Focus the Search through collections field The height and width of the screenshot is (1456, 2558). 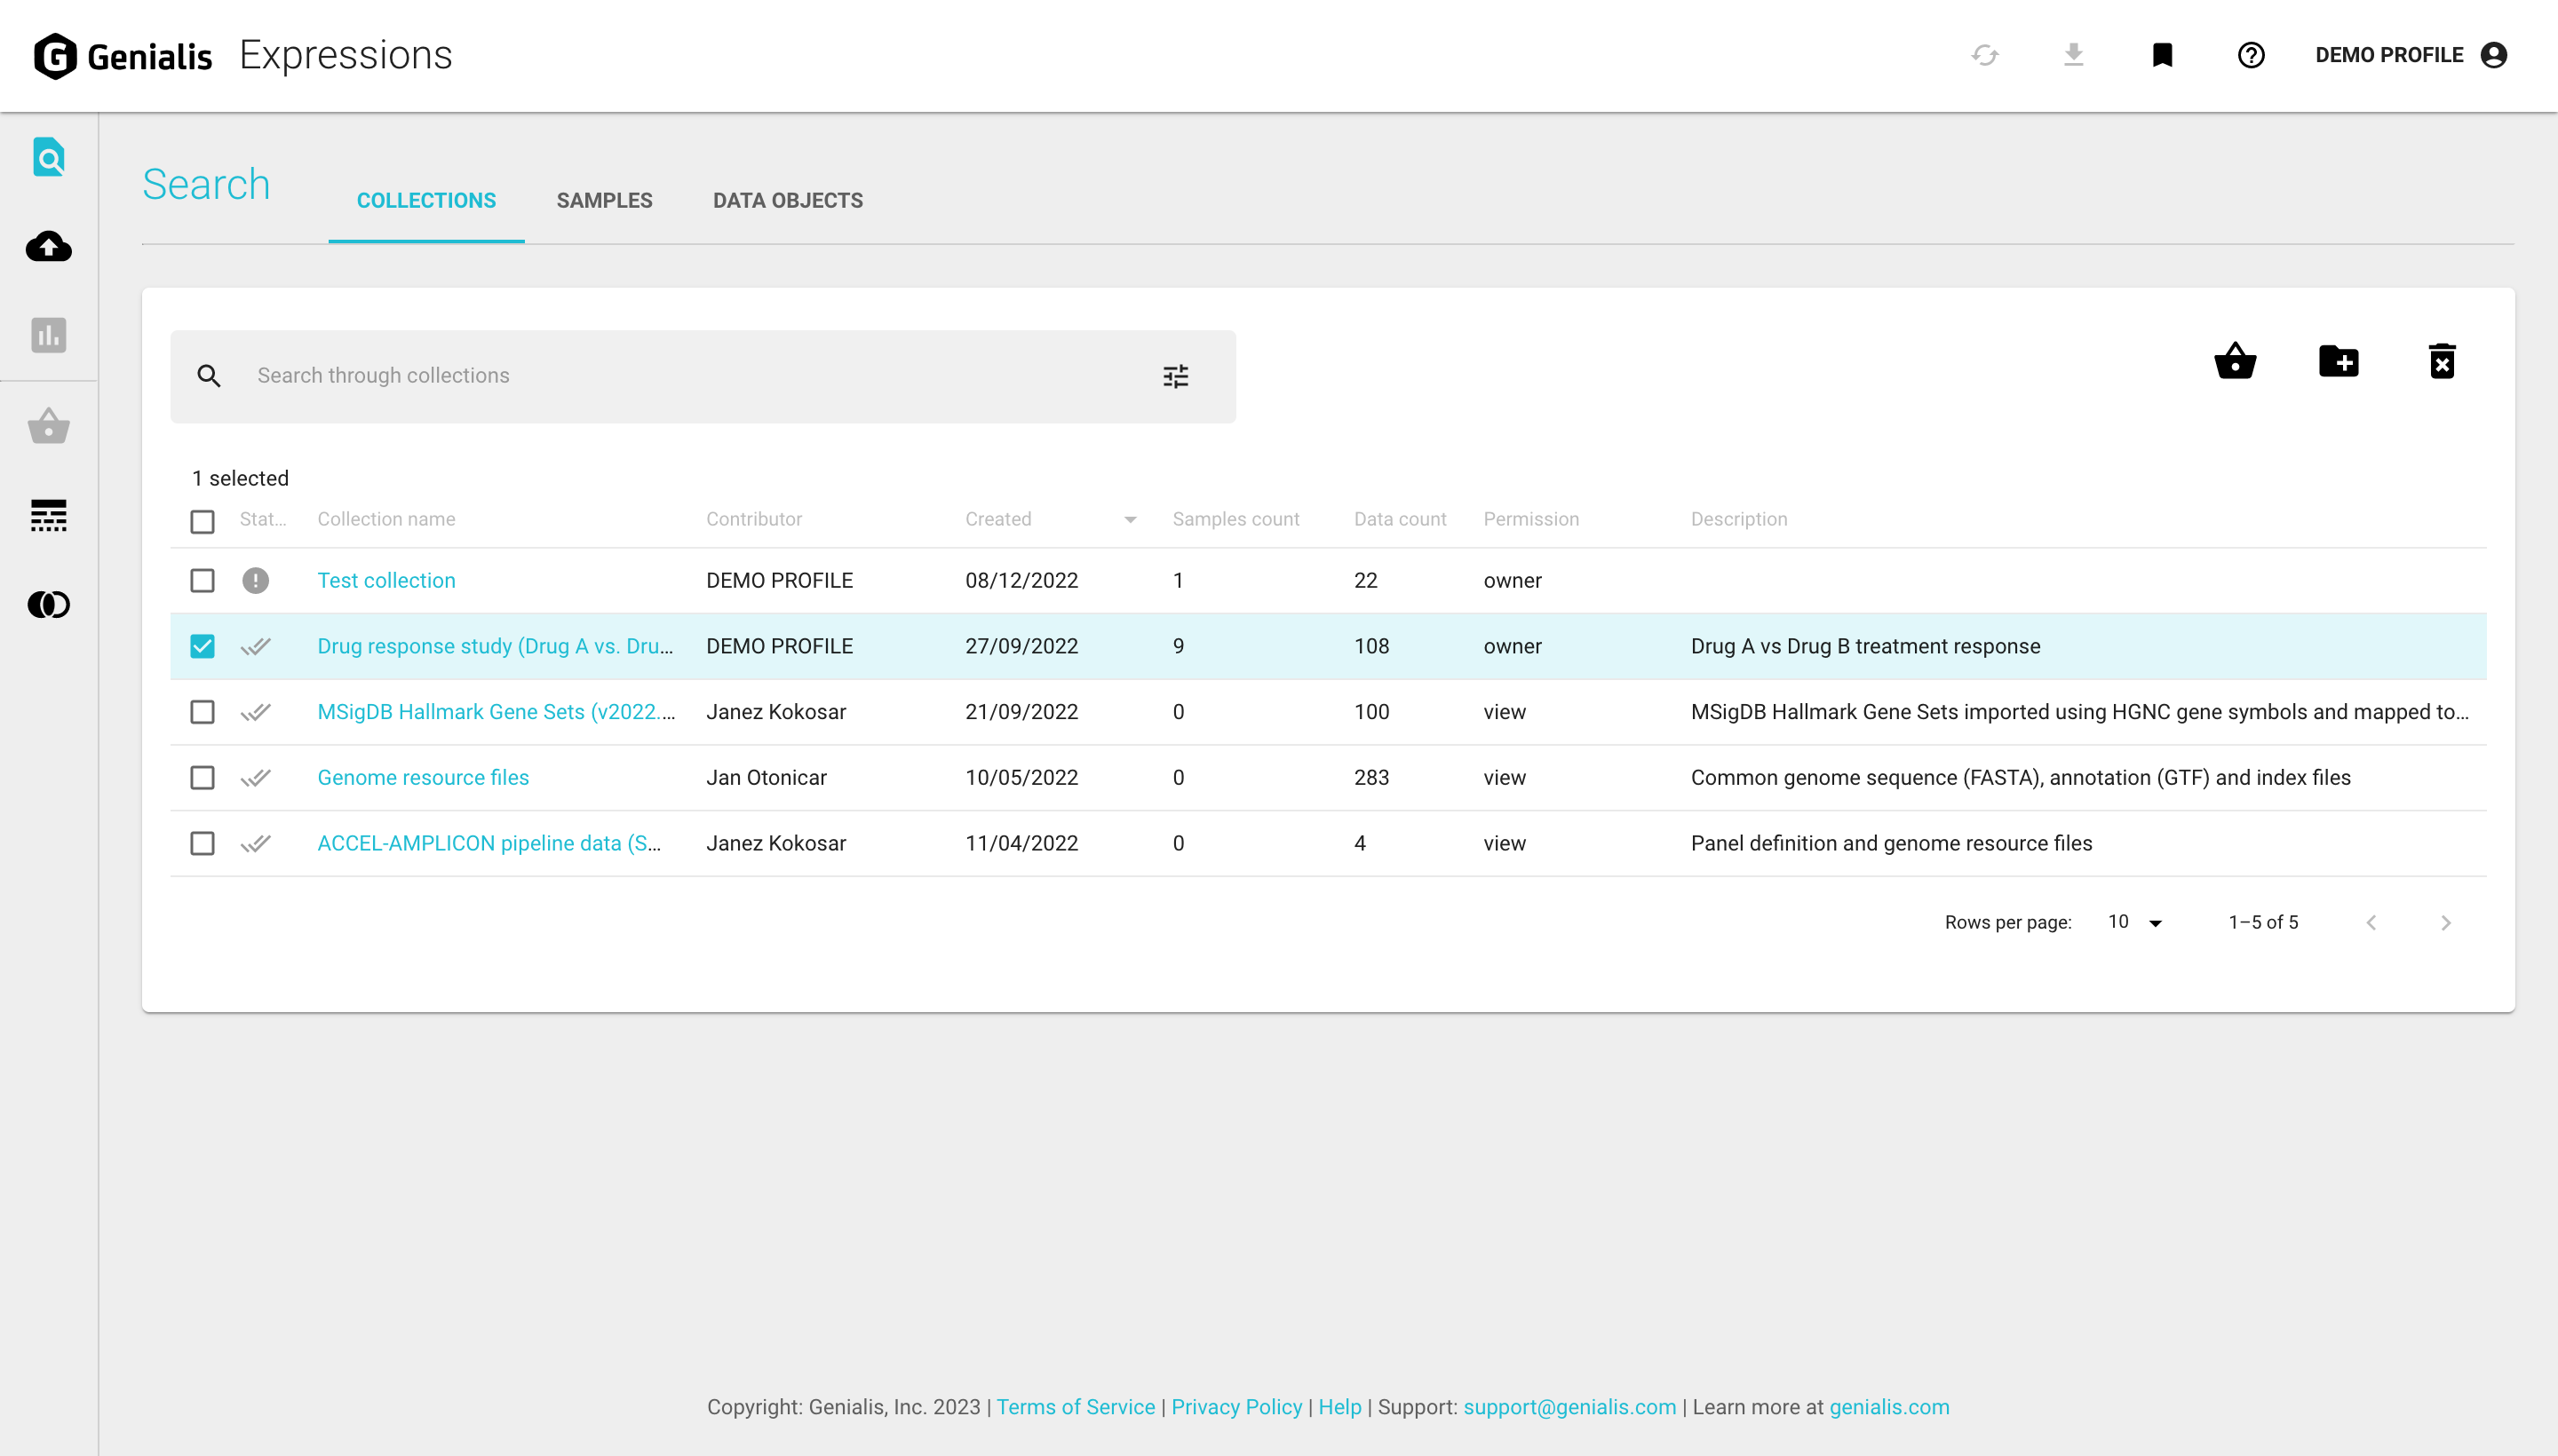[x=690, y=376]
